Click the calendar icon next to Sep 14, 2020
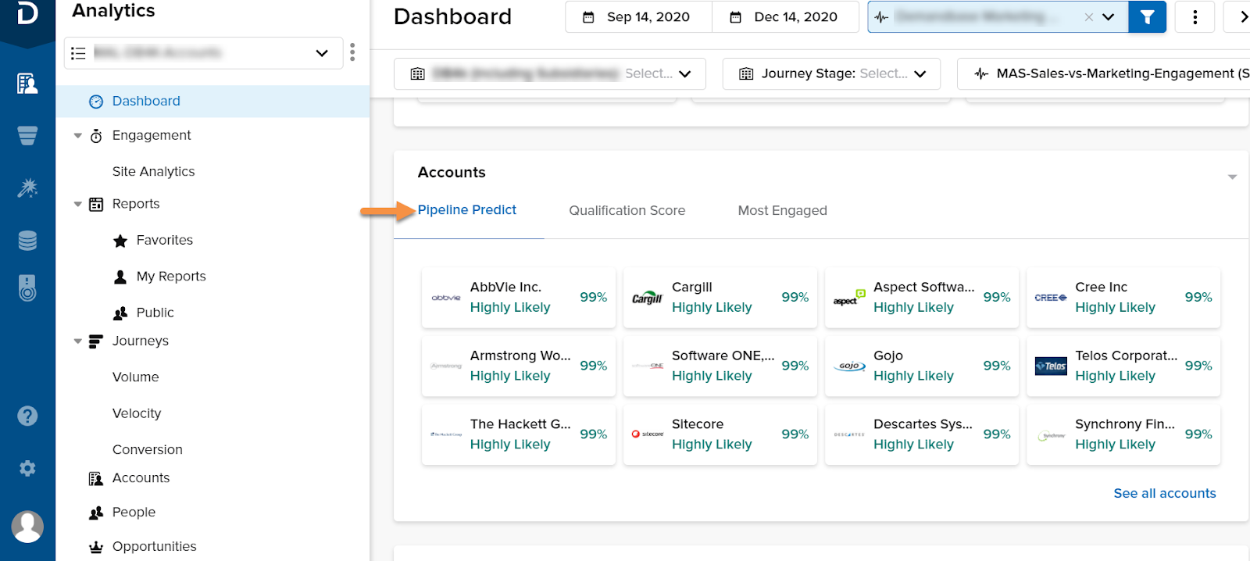1250x561 pixels. pos(589,17)
